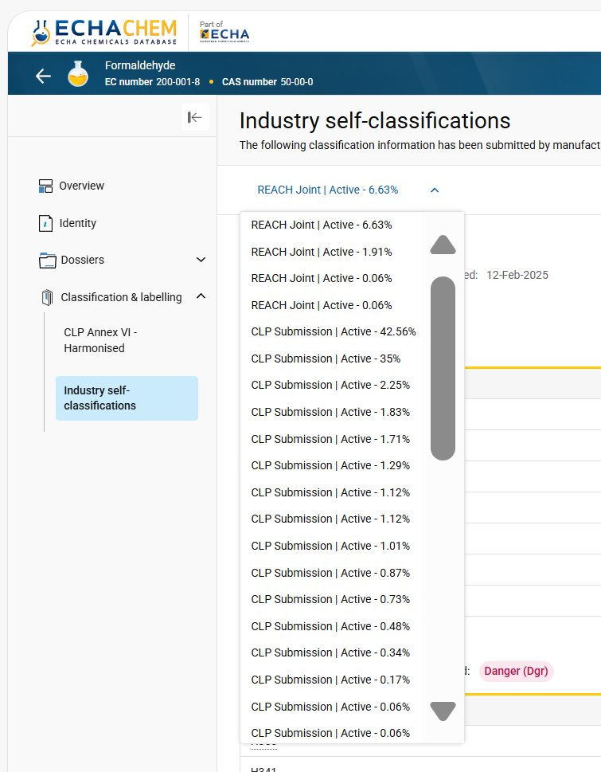Viewport: 601px width, 772px height.
Task: Select CLP Submission Active 42.56%
Action: point(333,331)
